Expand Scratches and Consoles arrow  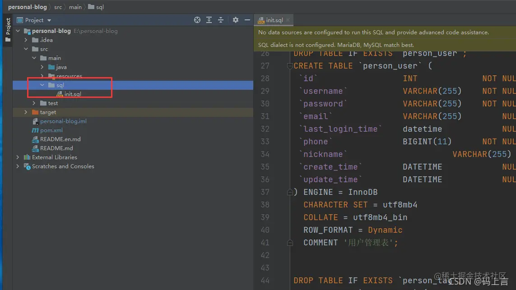click(18, 166)
